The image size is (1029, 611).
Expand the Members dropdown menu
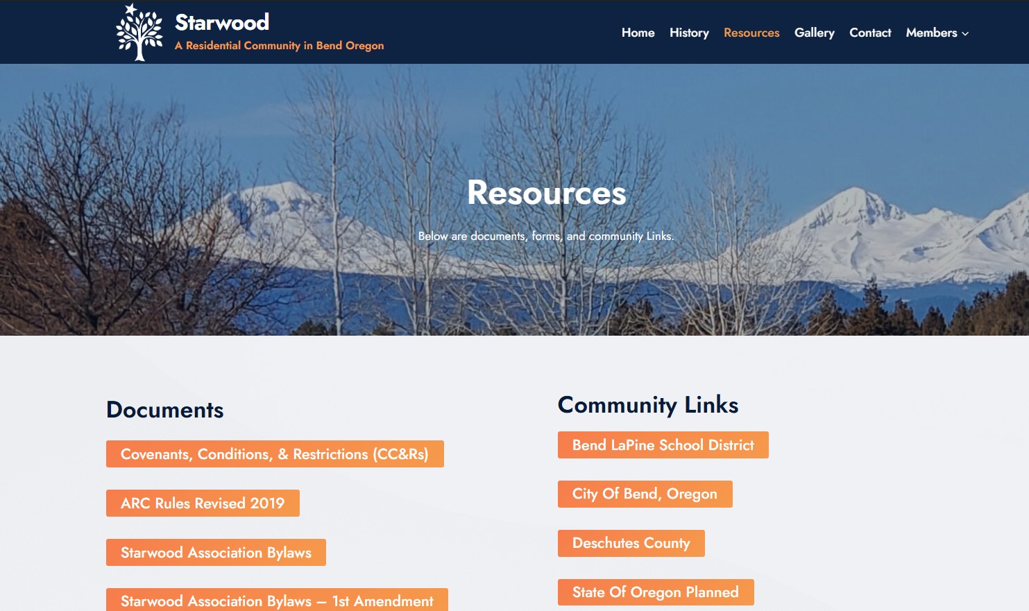click(x=937, y=33)
